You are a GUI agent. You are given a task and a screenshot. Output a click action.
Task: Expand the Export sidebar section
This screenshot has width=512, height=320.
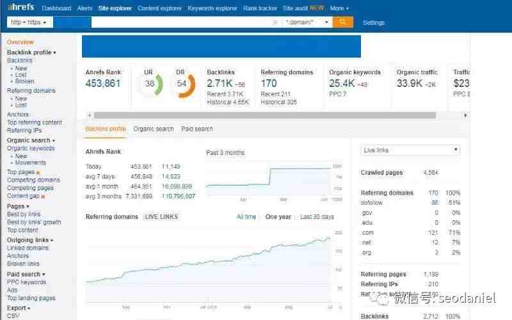19,308
